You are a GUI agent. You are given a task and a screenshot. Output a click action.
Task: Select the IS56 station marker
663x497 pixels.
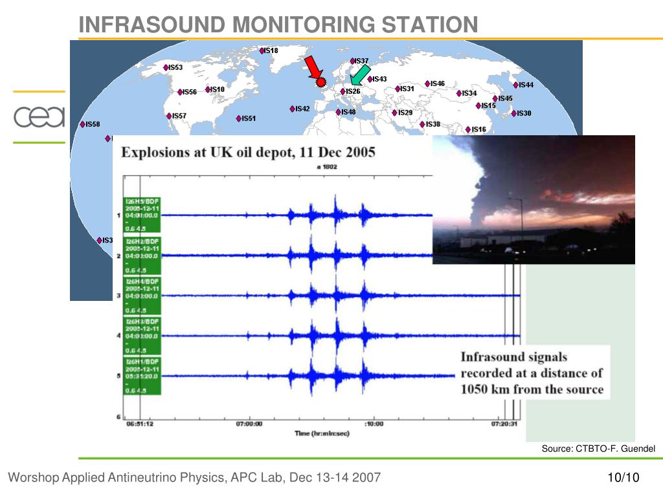[x=180, y=92]
